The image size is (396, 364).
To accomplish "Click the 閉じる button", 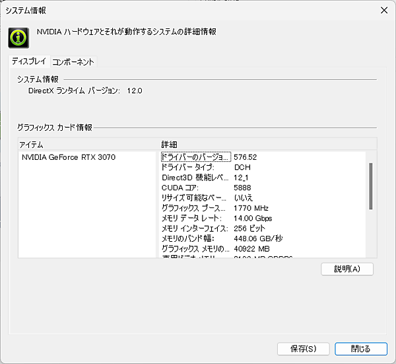I will [360, 349].
